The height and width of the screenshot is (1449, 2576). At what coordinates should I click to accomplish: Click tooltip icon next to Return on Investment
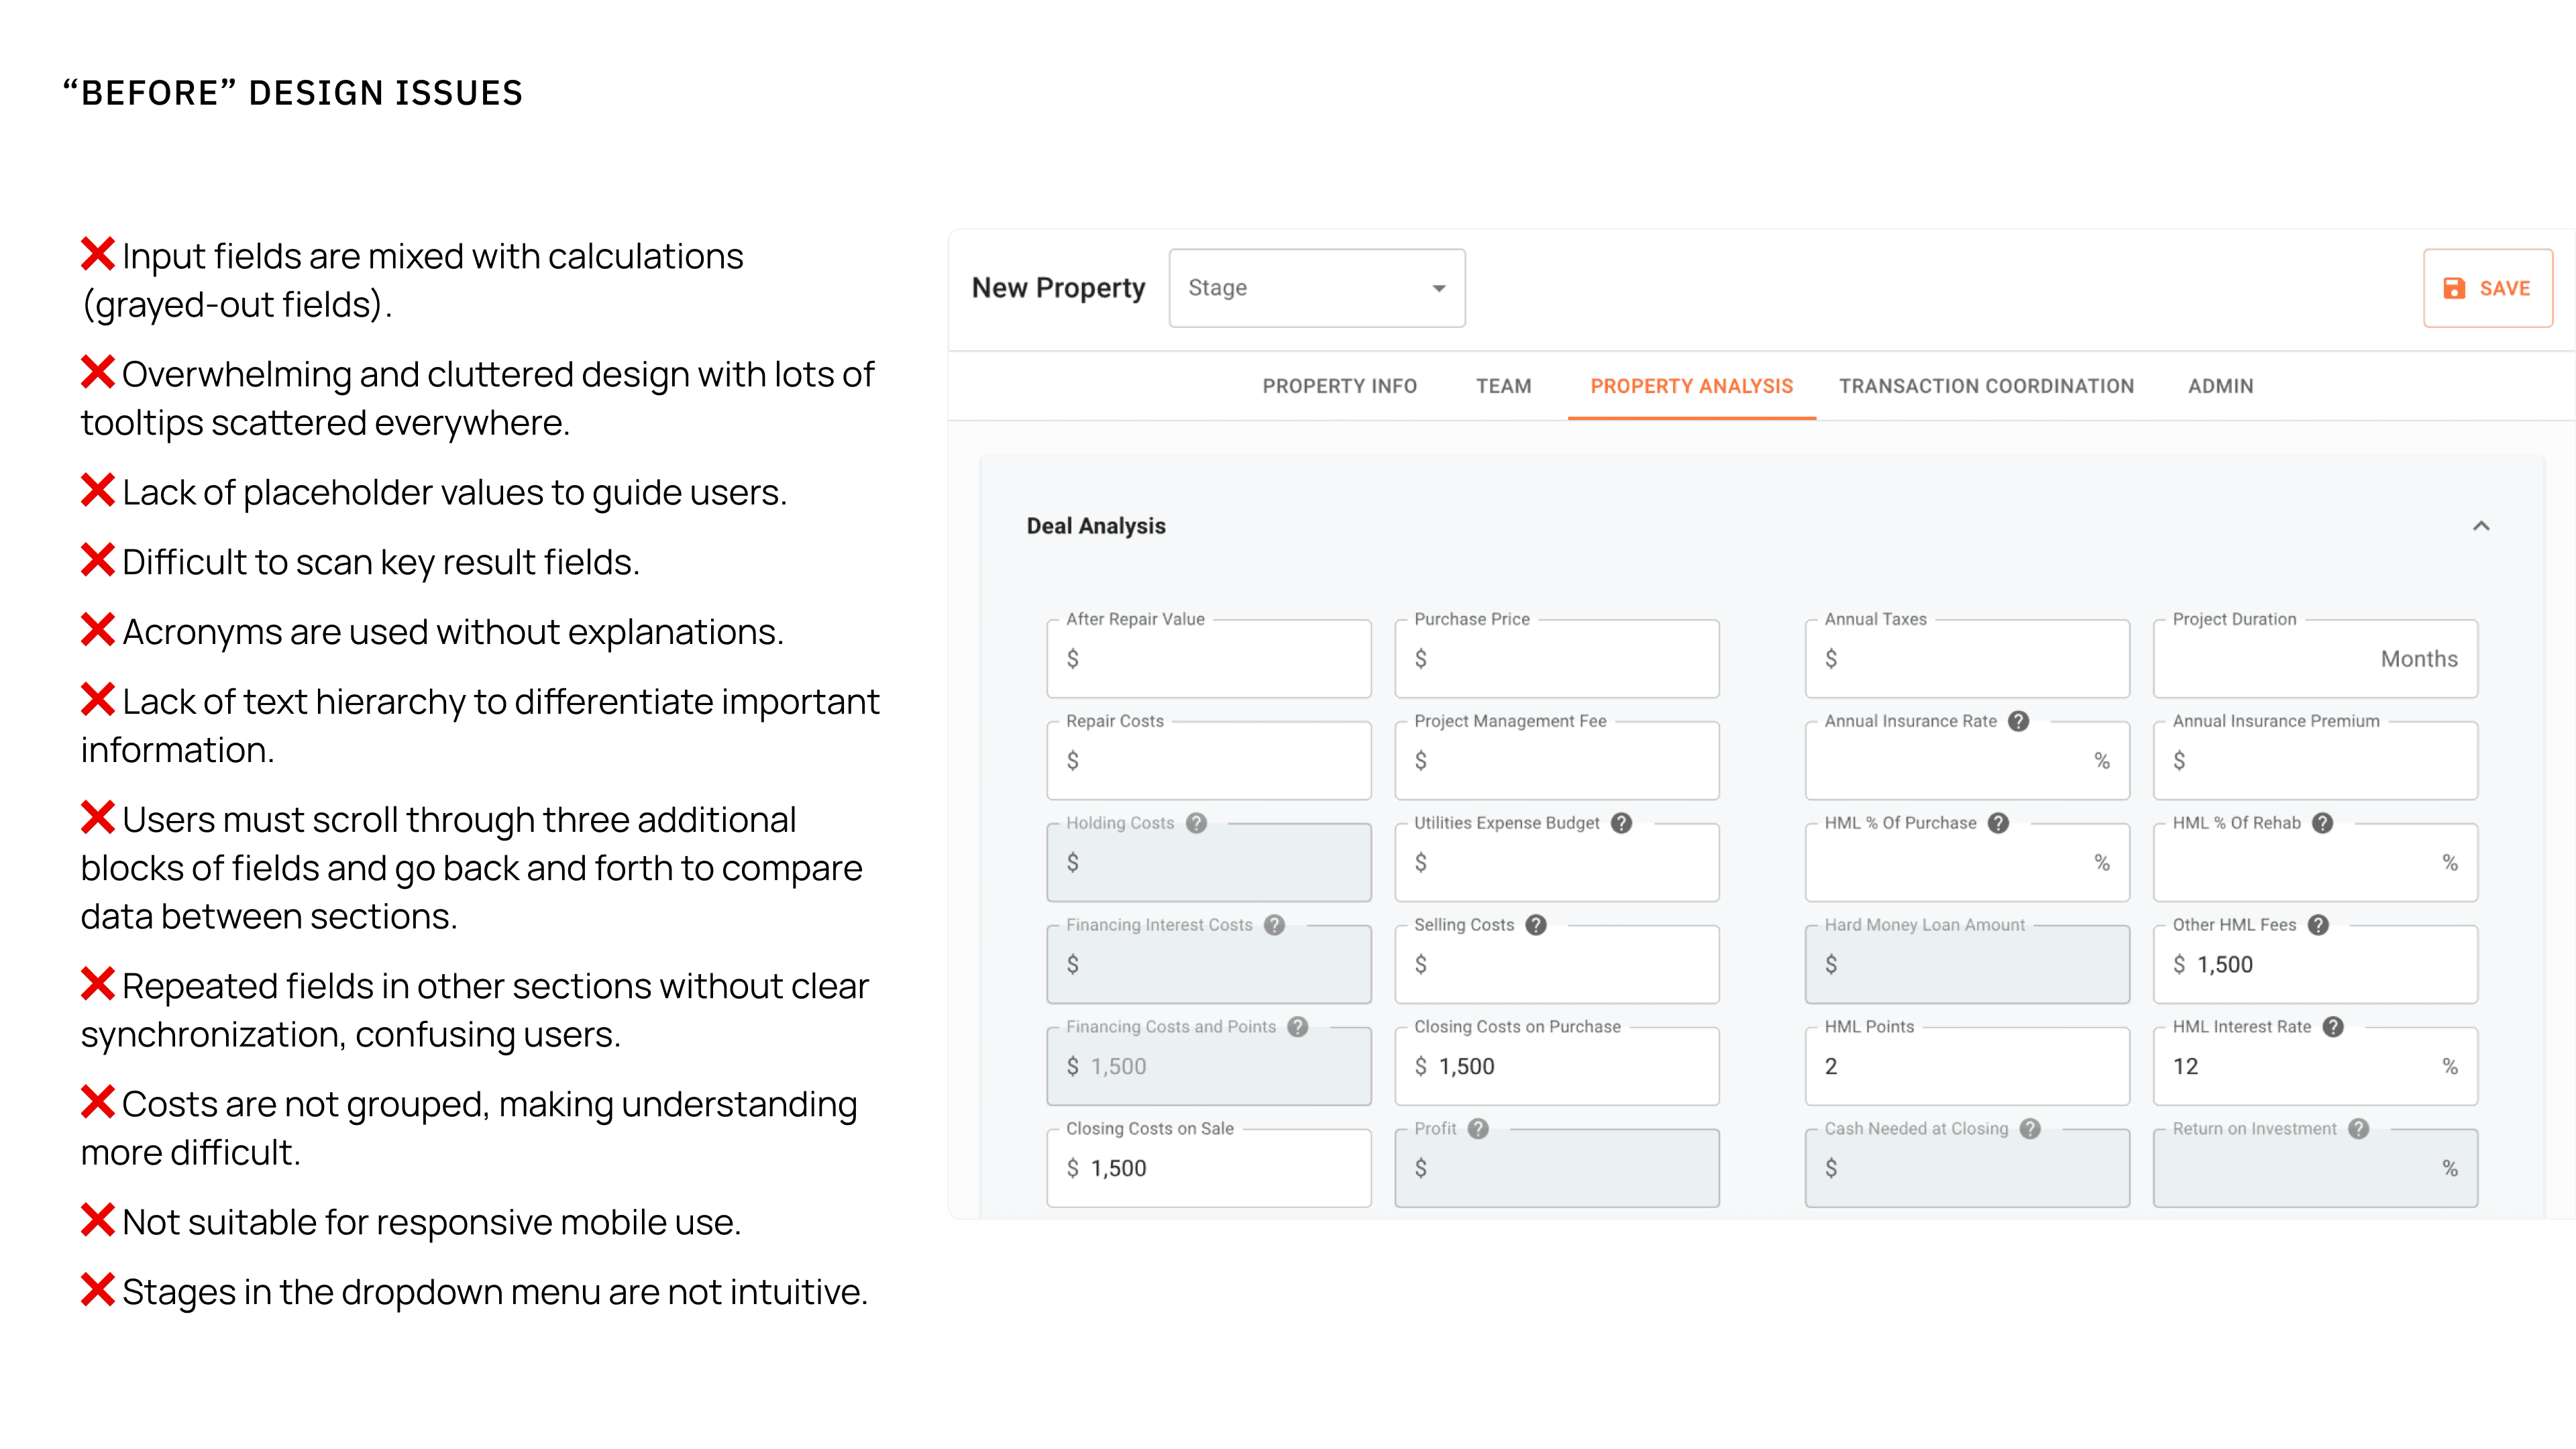click(x=2358, y=1129)
